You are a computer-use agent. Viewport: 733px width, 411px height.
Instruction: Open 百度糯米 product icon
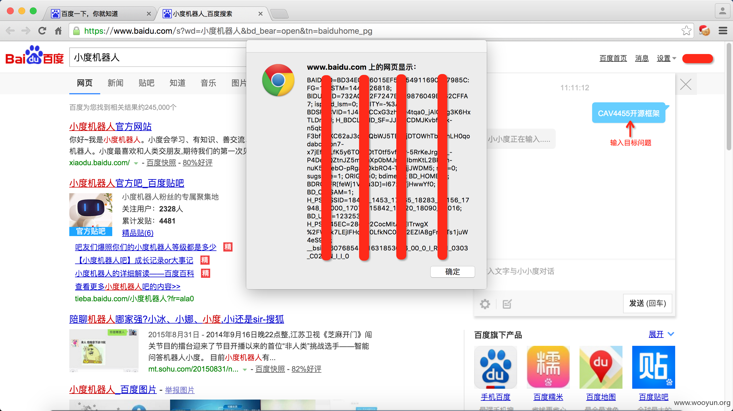[x=548, y=367]
